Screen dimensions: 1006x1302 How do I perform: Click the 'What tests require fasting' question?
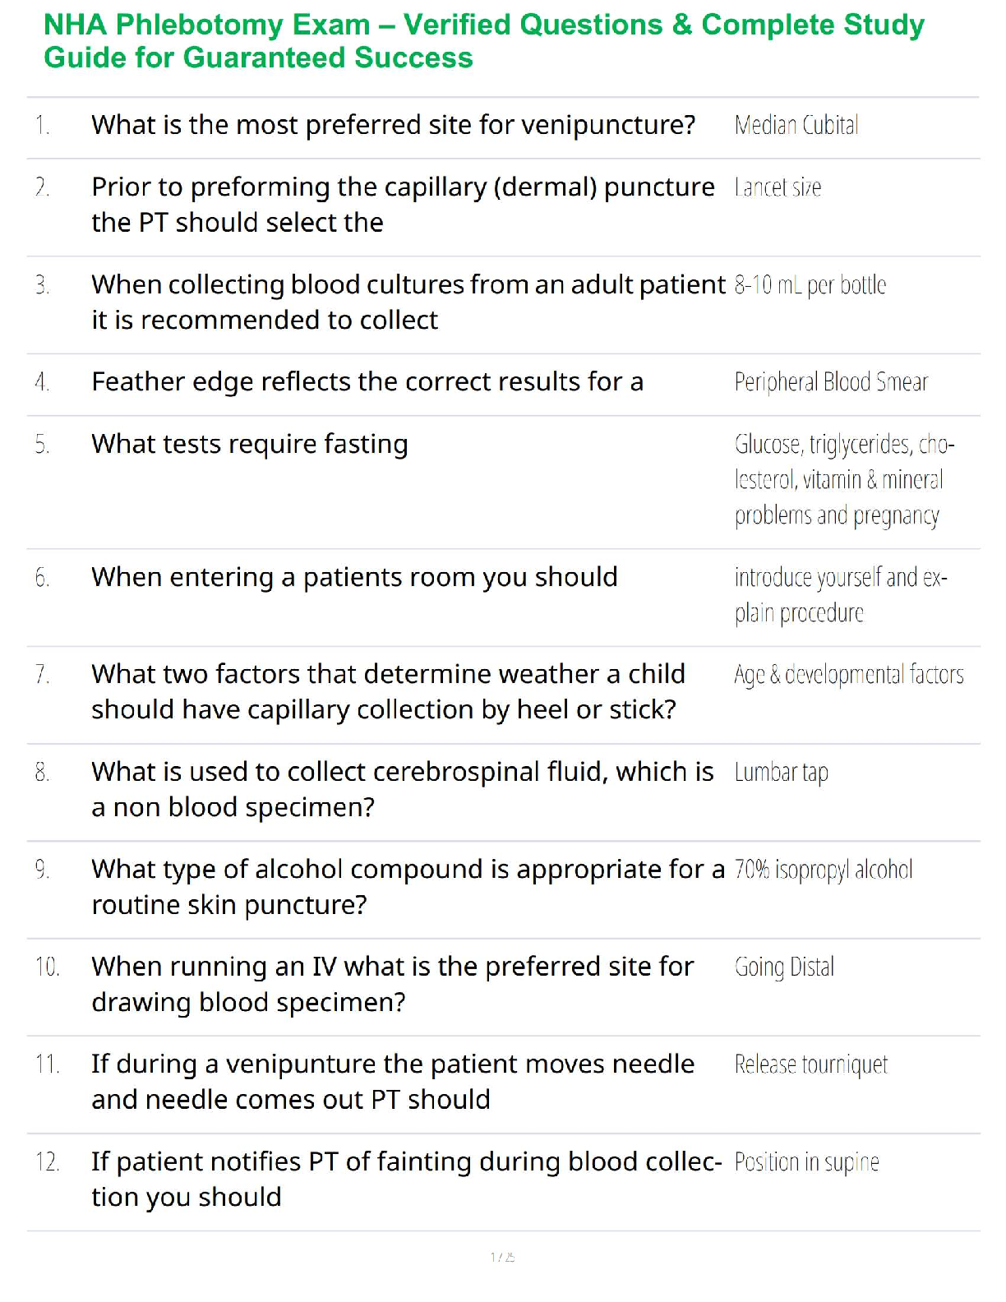point(249,444)
